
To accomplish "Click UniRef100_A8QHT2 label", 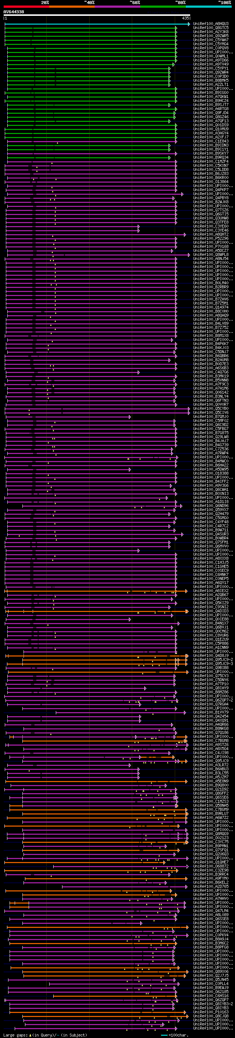I will [211, 234].
